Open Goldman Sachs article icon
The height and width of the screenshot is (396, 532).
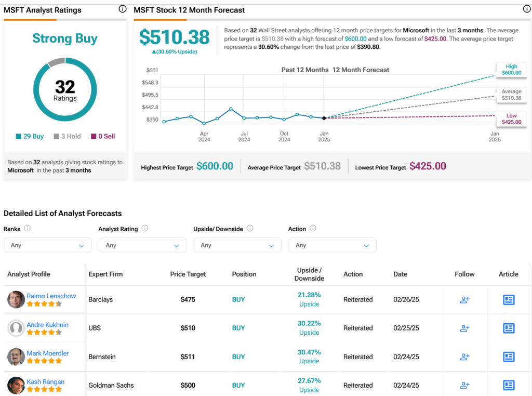coord(509,385)
